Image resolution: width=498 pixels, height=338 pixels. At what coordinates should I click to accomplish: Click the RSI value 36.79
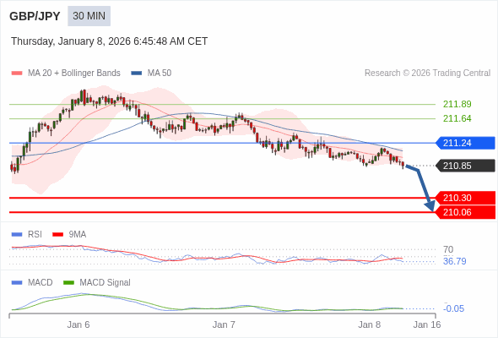(x=454, y=261)
